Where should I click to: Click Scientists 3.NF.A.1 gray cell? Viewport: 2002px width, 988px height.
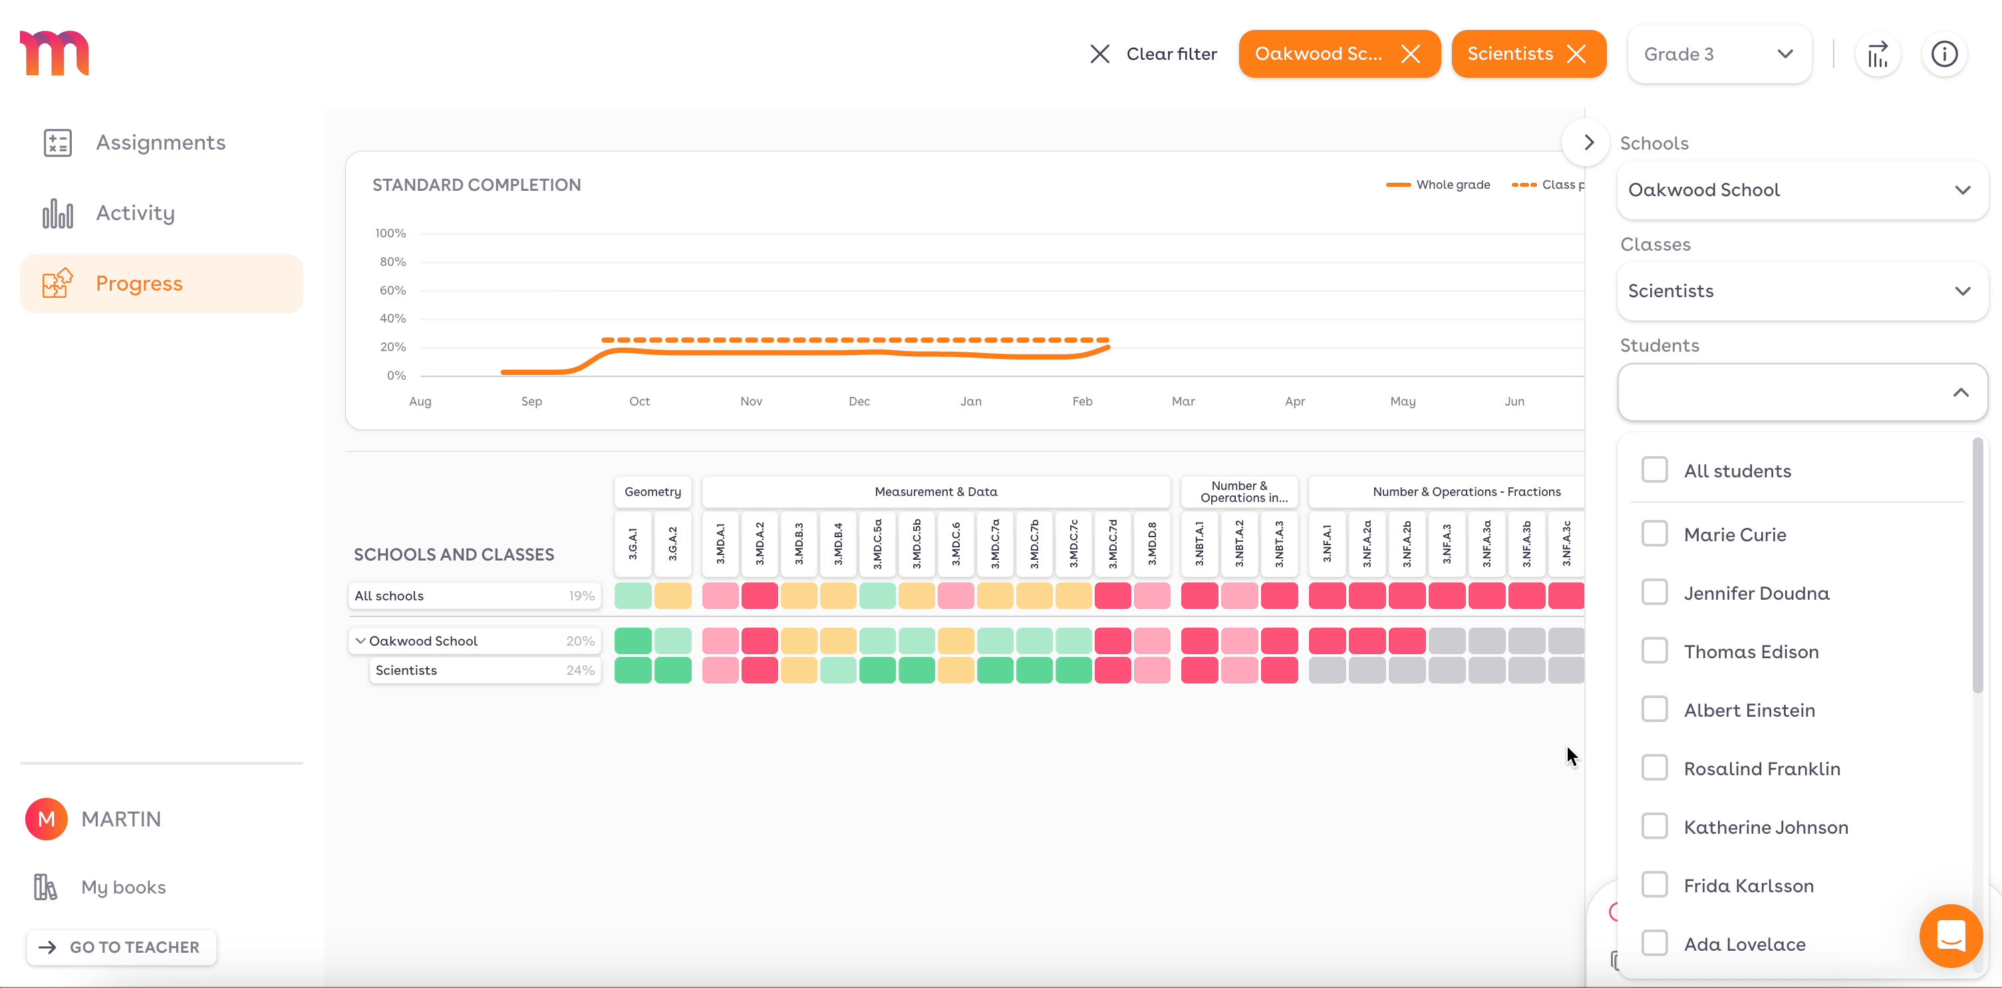coord(1328,670)
